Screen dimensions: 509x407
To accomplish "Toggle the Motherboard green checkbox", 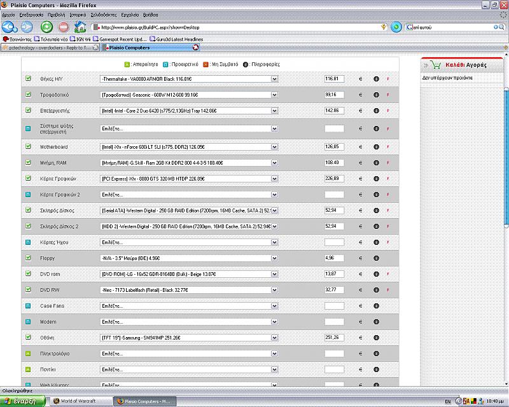I will click(x=28, y=146).
